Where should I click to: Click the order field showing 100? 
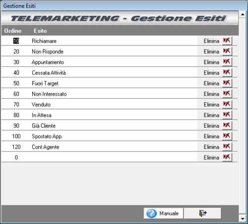(x=16, y=136)
